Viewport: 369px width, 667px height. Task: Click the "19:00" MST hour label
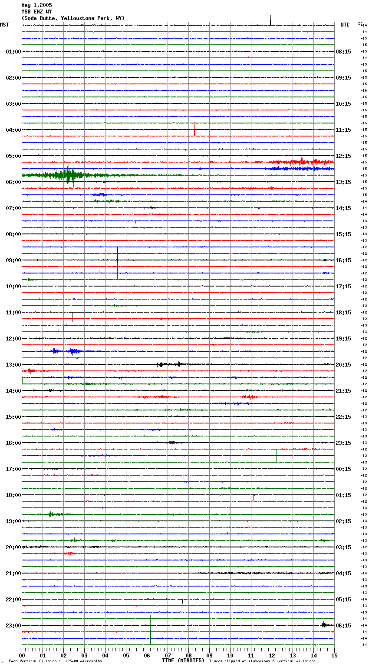(13, 521)
